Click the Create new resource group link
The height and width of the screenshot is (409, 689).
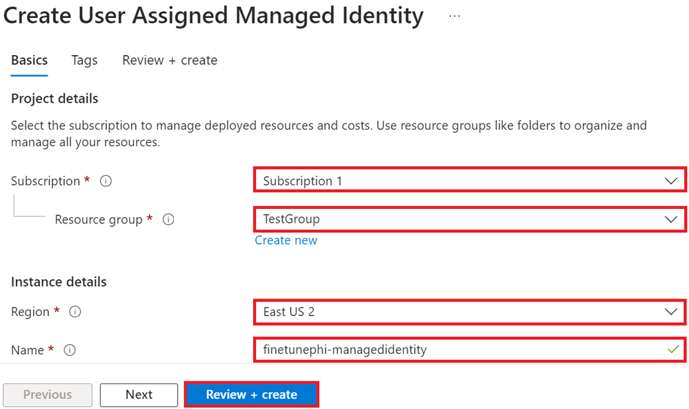pos(286,240)
